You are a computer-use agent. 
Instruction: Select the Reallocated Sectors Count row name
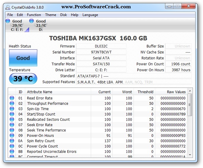(48, 119)
